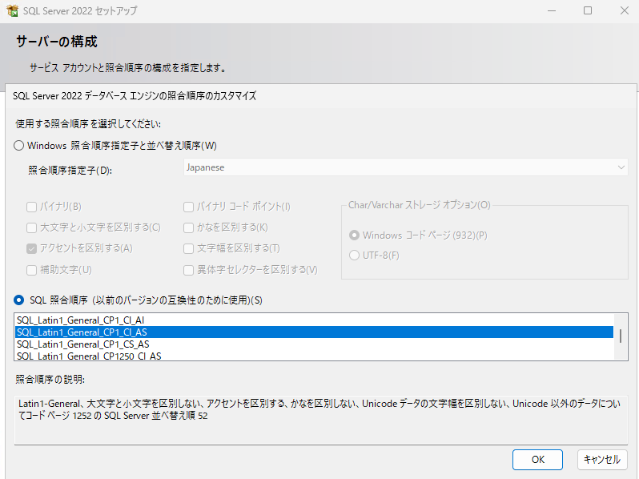The image size is (639, 479).
Task: Toggle 補助文字(U) checkbox
Action: click(31, 270)
